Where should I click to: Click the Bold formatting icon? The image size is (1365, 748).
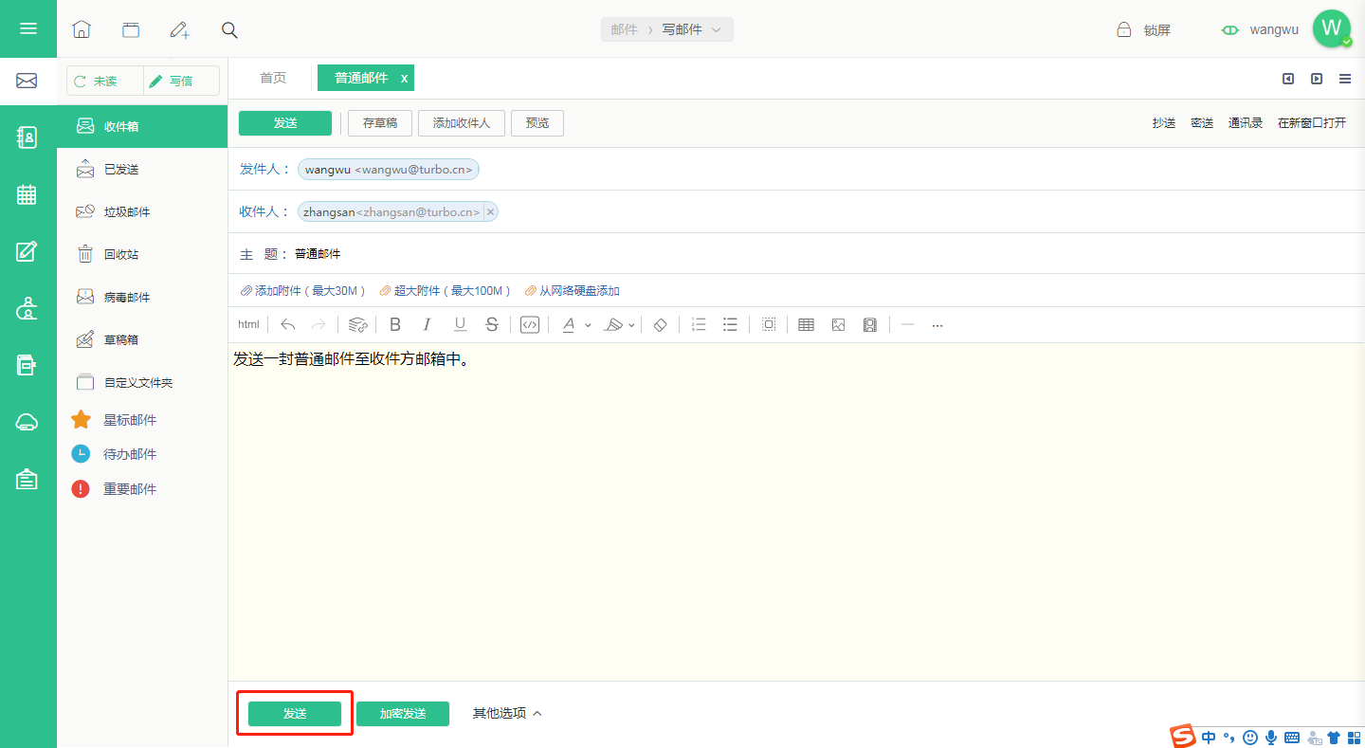[395, 324]
